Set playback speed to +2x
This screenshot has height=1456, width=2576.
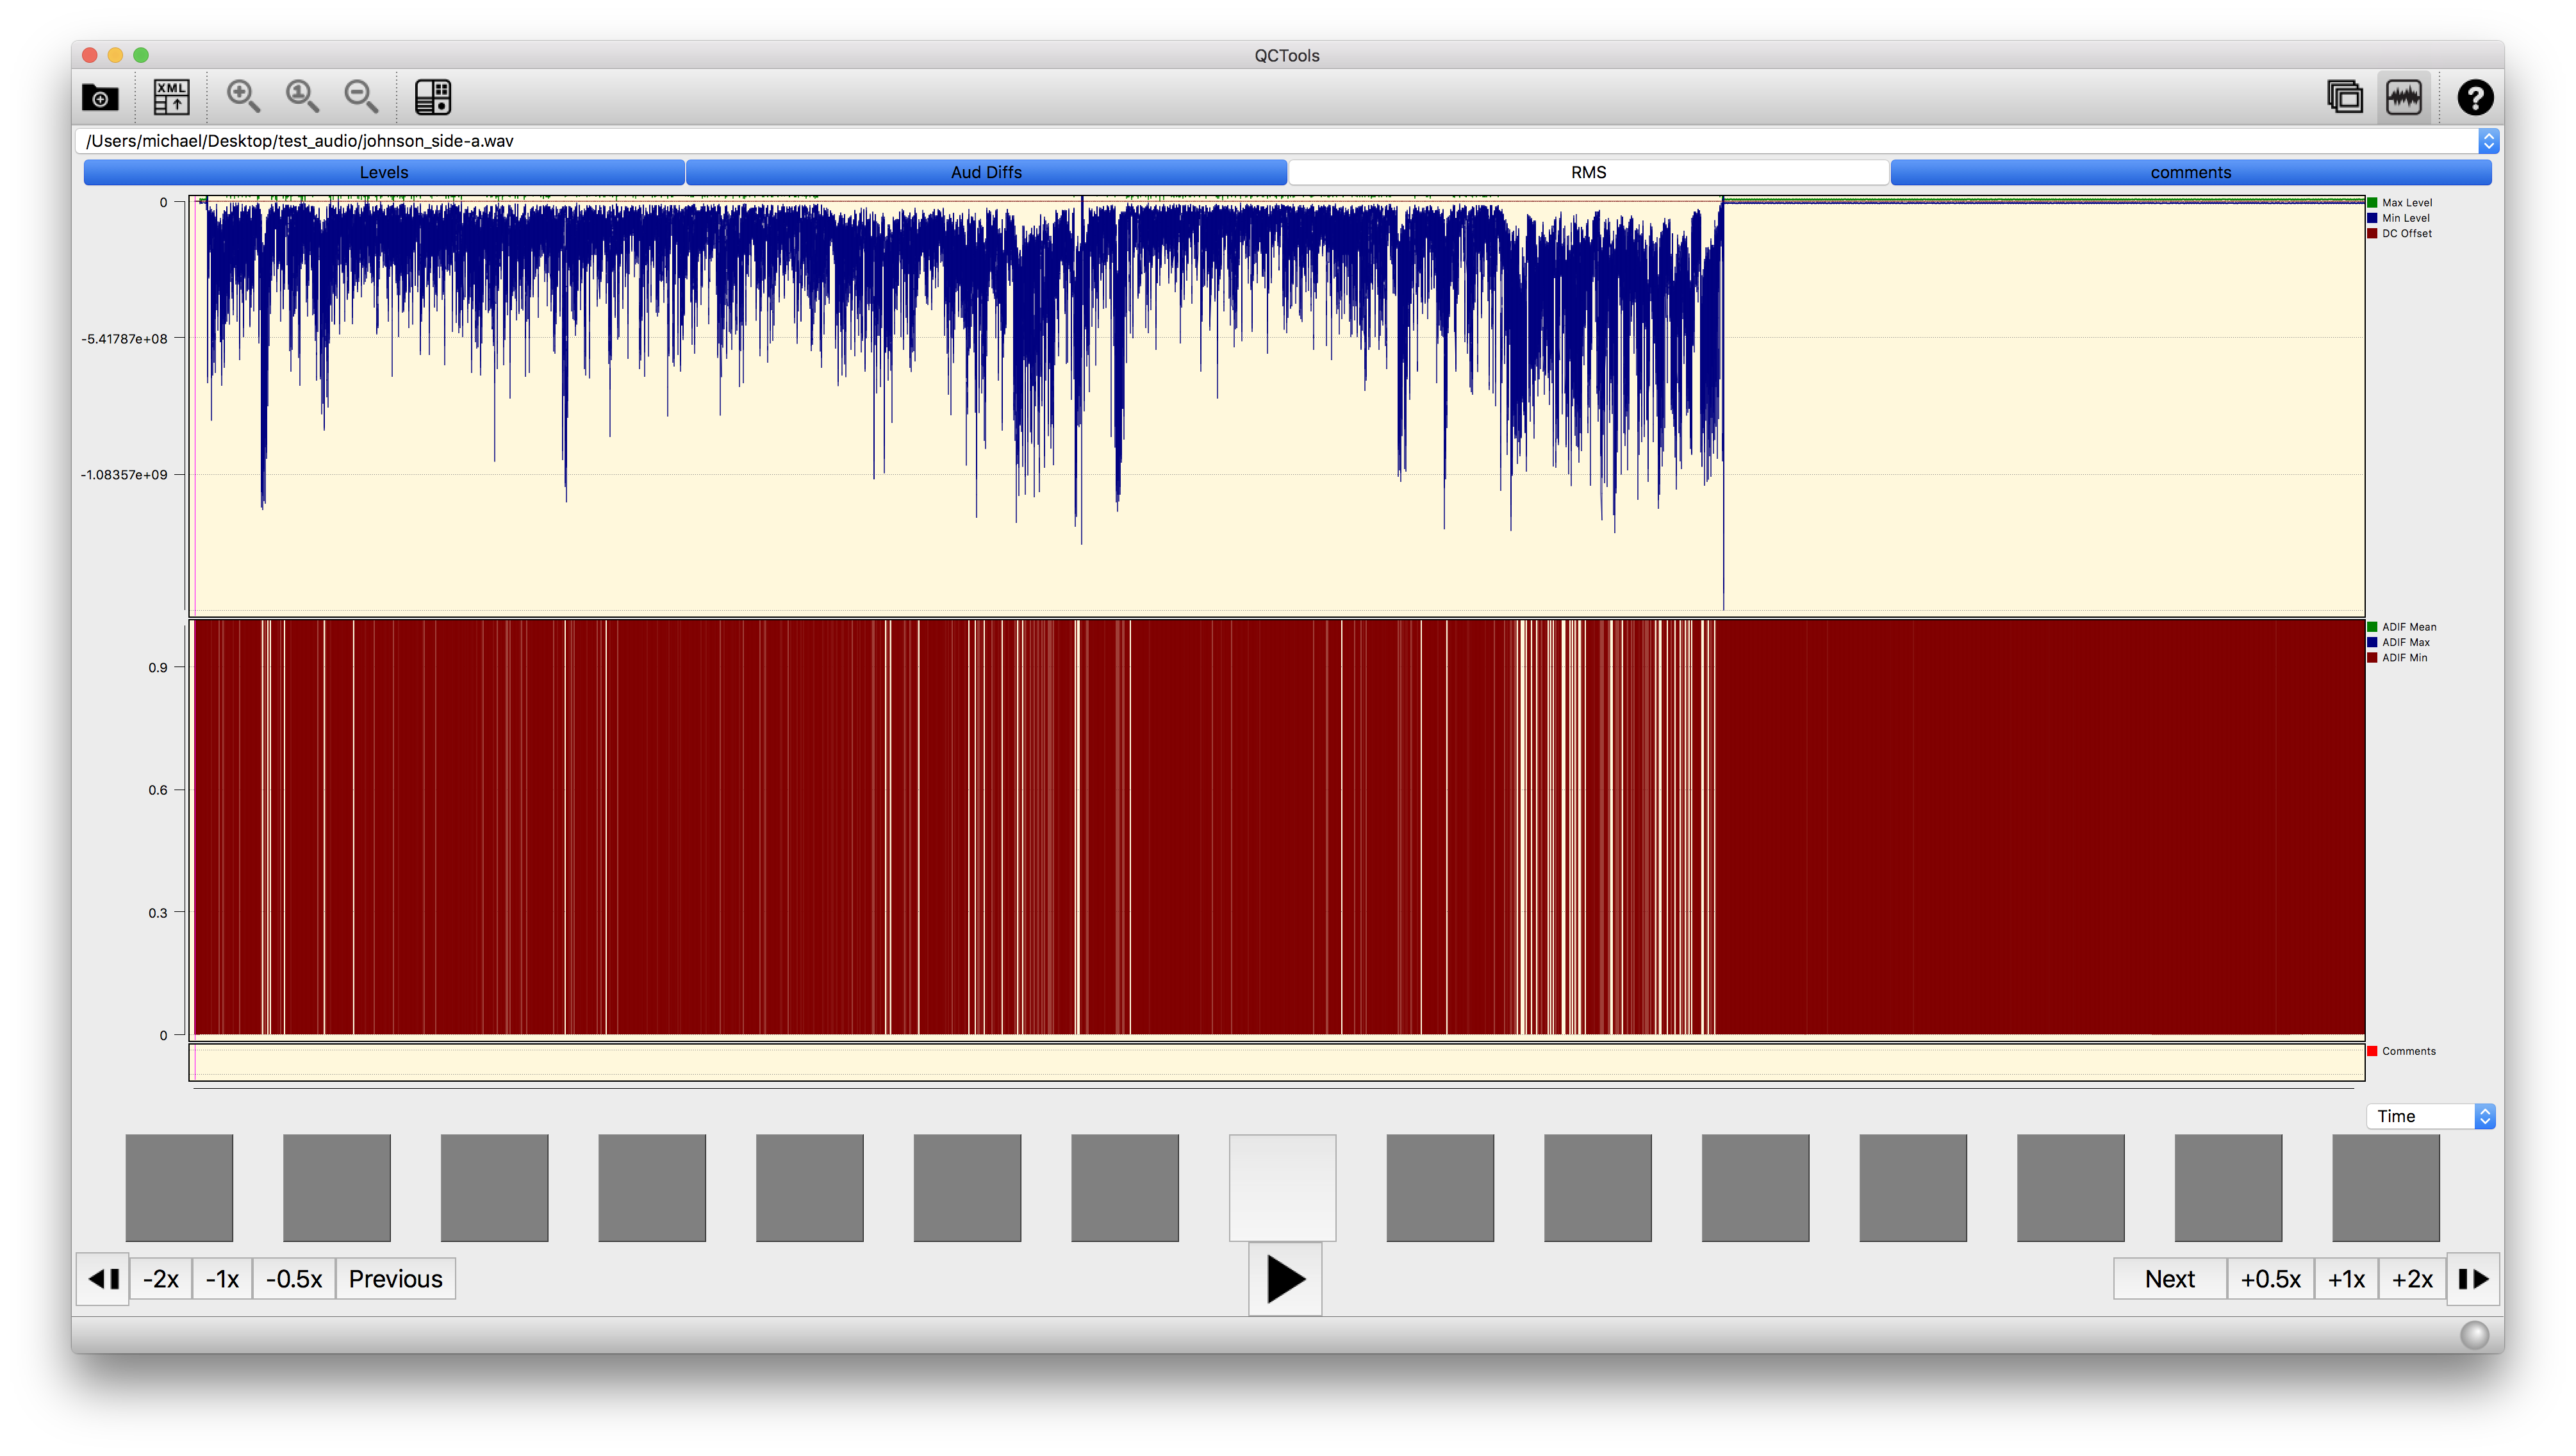tap(2411, 1279)
